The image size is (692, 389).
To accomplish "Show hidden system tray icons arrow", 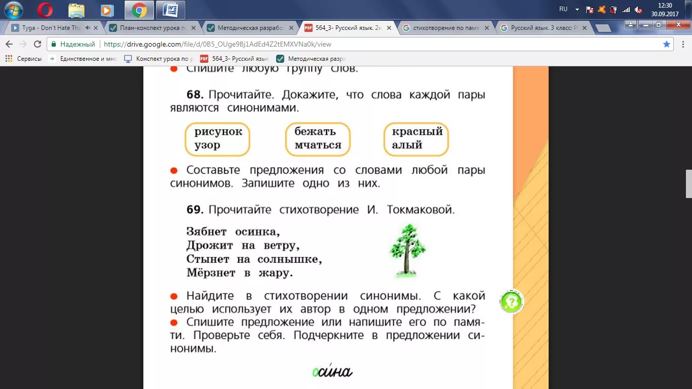I will [577, 9].
